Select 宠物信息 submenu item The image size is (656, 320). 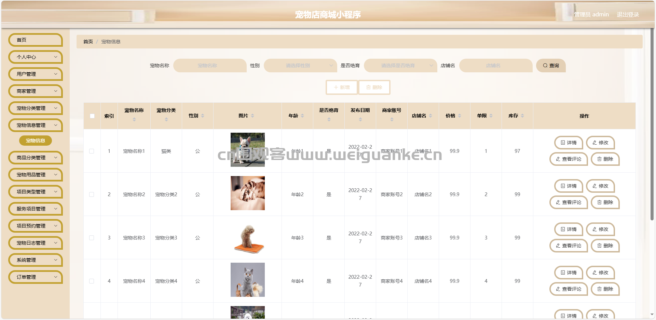pos(36,141)
